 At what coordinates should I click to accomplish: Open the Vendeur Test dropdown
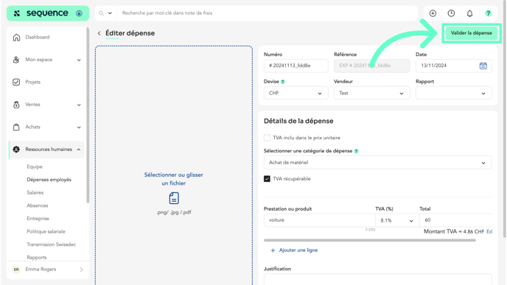click(372, 93)
